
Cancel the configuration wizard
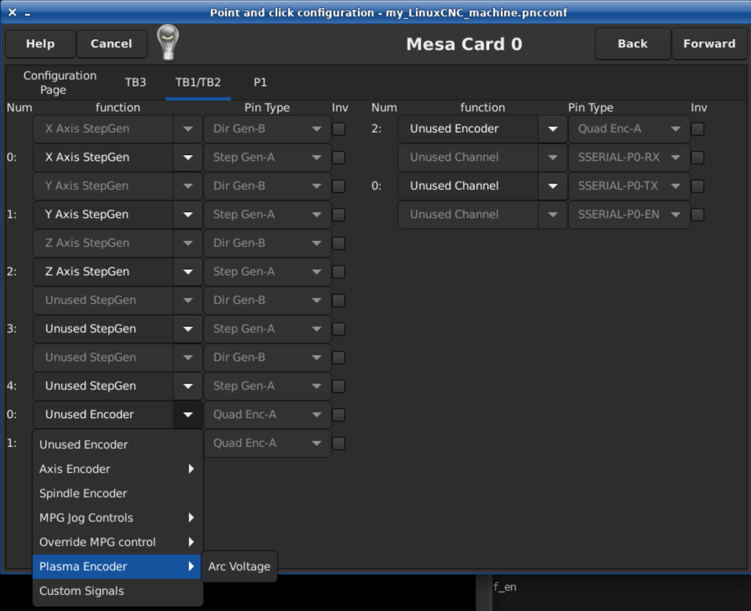pyautogui.click(x=111, y=44)
